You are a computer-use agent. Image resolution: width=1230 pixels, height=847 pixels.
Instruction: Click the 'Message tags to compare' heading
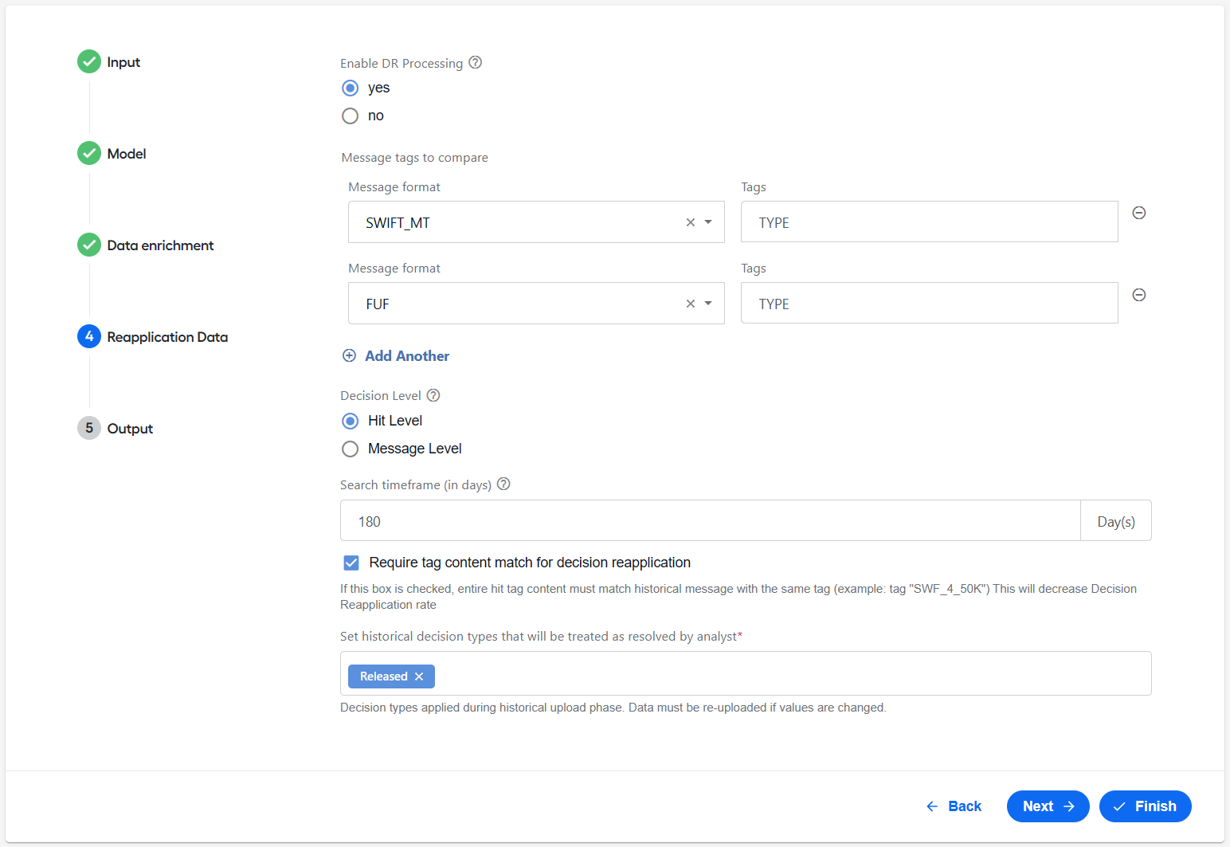coord(415,158)
